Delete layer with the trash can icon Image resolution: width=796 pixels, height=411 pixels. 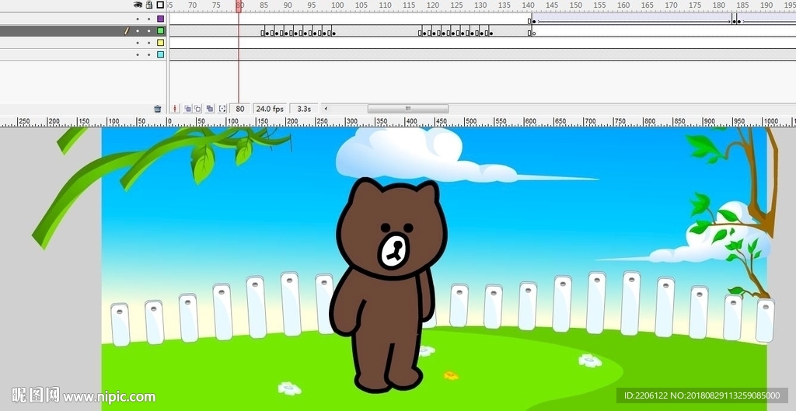[157, 109]
